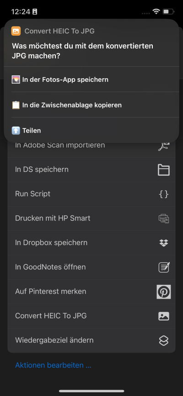Tap the Pinterest logo icon
The width and height of the screenshot is (183, 396).
pos(164,292)
